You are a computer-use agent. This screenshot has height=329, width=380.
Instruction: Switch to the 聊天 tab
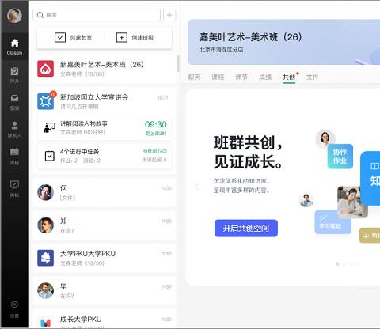point(194,77)
